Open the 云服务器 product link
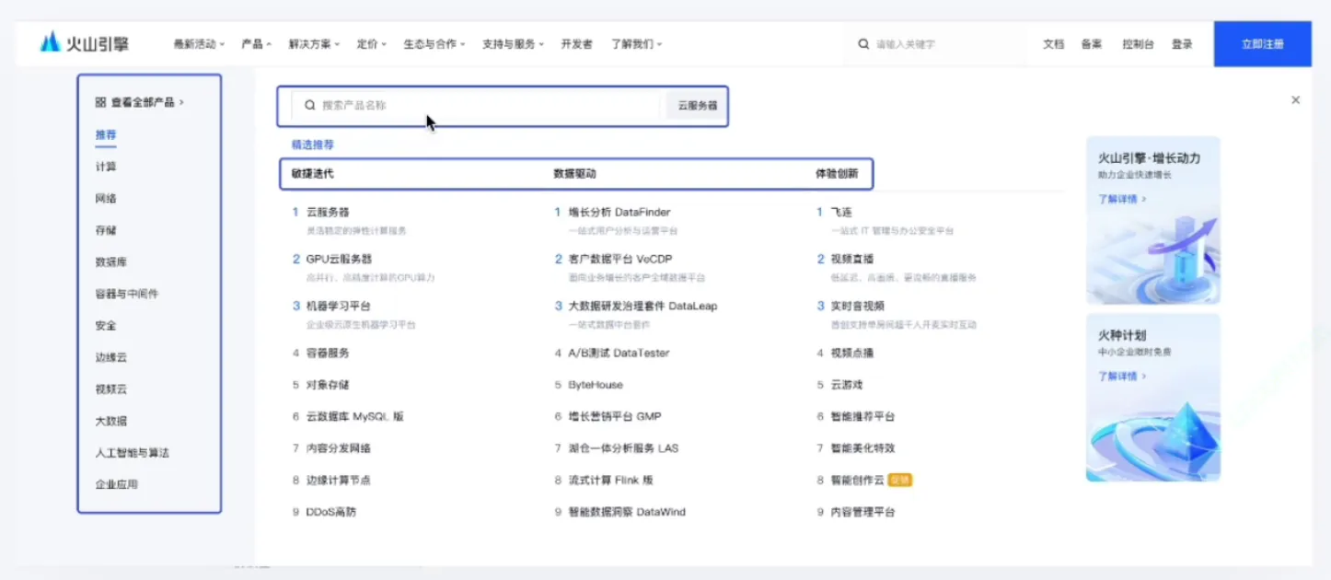The width and height of the screenshot is (1331, 580). click(328, 212)
